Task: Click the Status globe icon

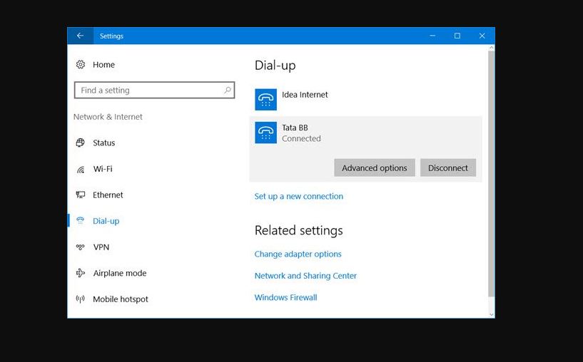Action: point(81,143)
